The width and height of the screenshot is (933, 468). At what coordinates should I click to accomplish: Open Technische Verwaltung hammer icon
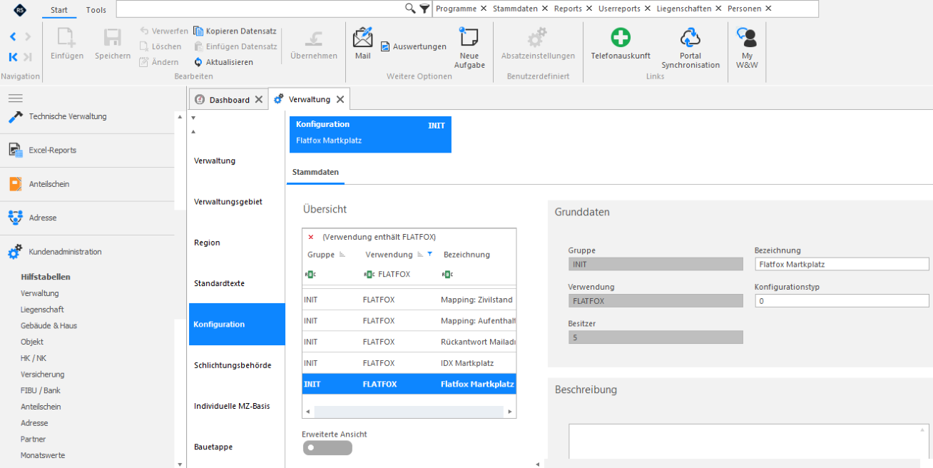[16, 116]
